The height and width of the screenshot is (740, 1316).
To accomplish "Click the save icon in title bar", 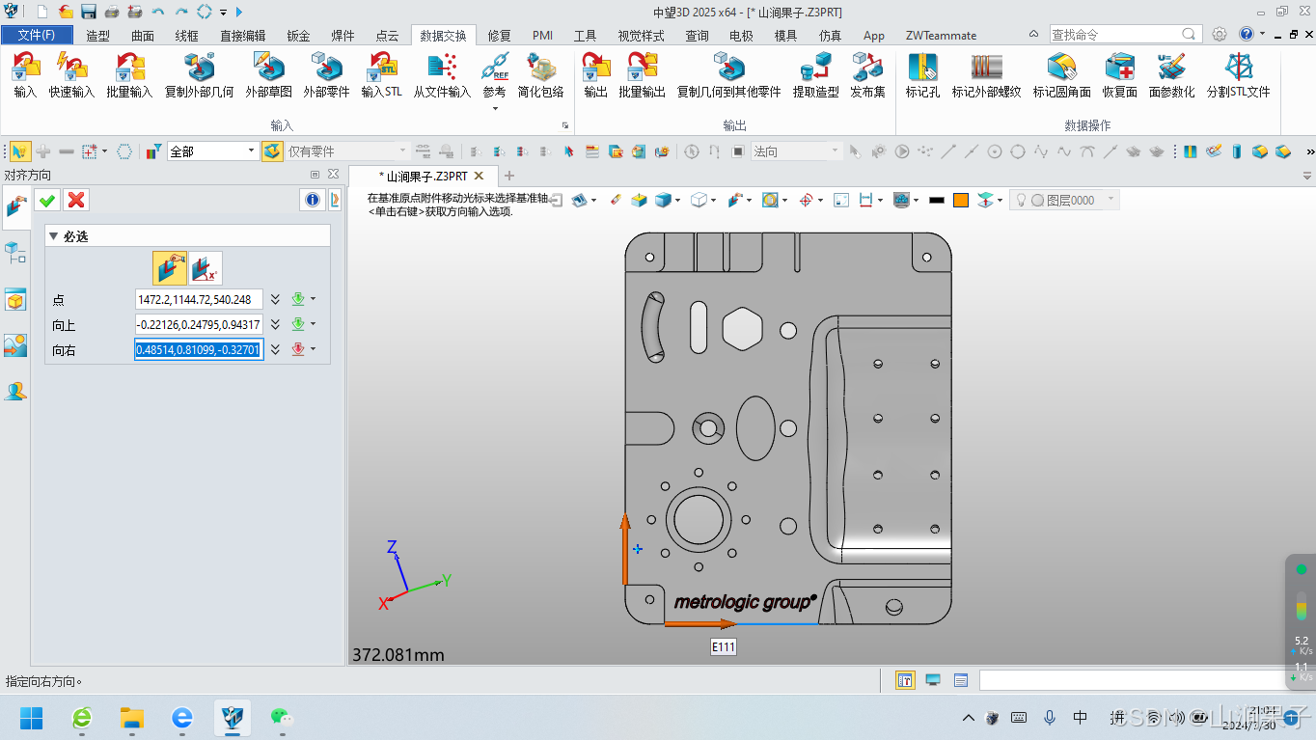I will [89, 12].
